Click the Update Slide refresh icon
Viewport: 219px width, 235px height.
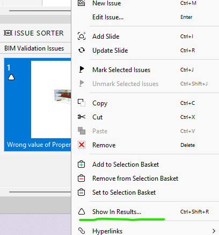pyautogui.click(x=82, y=50)
